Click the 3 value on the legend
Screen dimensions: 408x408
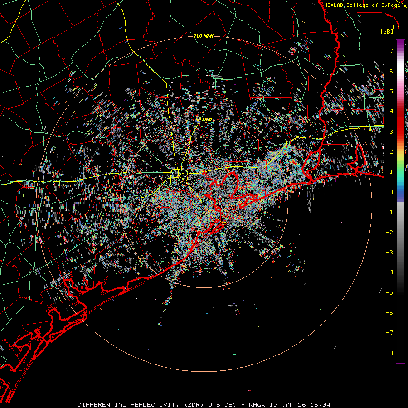click(391, 131)
